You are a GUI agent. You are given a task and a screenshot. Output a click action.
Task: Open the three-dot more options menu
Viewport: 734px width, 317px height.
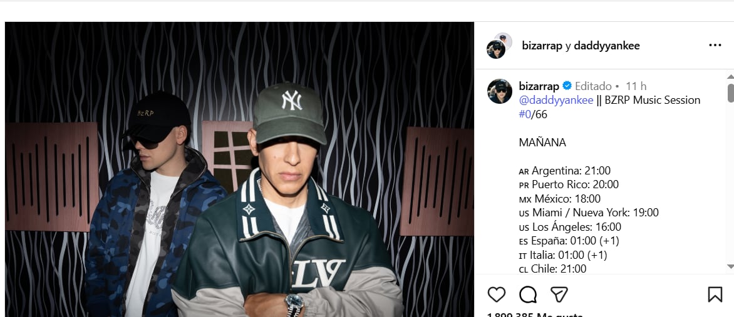[715, 46]
